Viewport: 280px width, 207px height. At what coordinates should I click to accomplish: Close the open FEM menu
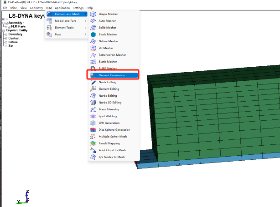(49, 8)
